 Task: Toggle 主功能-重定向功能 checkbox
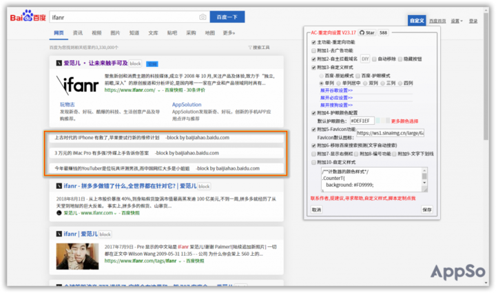pyautogui.click(x=314, y=43)
